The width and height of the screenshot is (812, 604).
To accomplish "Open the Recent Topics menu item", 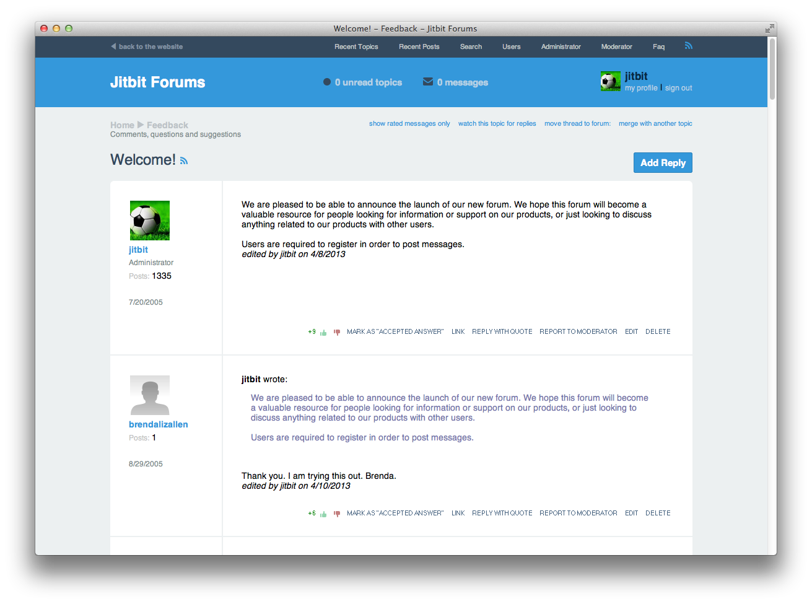I will point(356,46).
